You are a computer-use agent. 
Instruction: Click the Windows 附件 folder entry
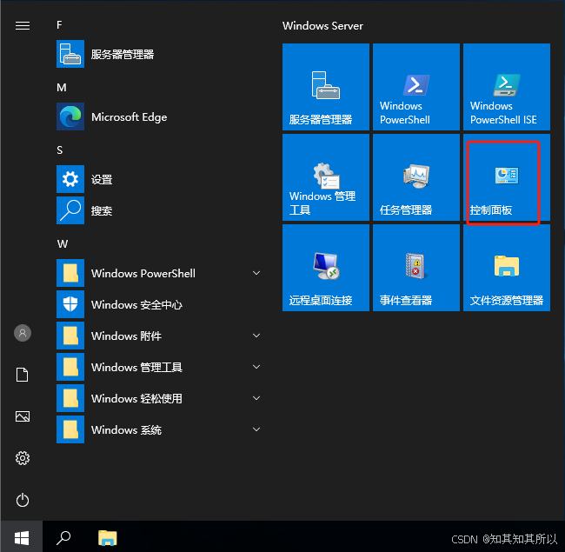pyautogui.click(x=158, y=336)
